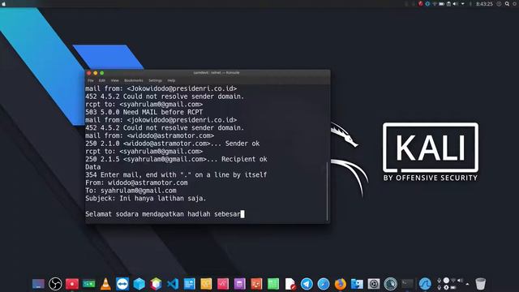The width and height of the screenshot is (519, 292).
Task: Open the green memory card dock icon
Action: point(88,284)
